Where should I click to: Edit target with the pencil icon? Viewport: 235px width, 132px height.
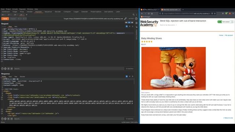click(126, 19)
